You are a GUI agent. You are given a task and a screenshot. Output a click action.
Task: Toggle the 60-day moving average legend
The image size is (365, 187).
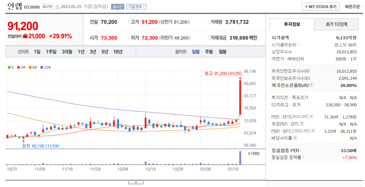coord(32,67)
